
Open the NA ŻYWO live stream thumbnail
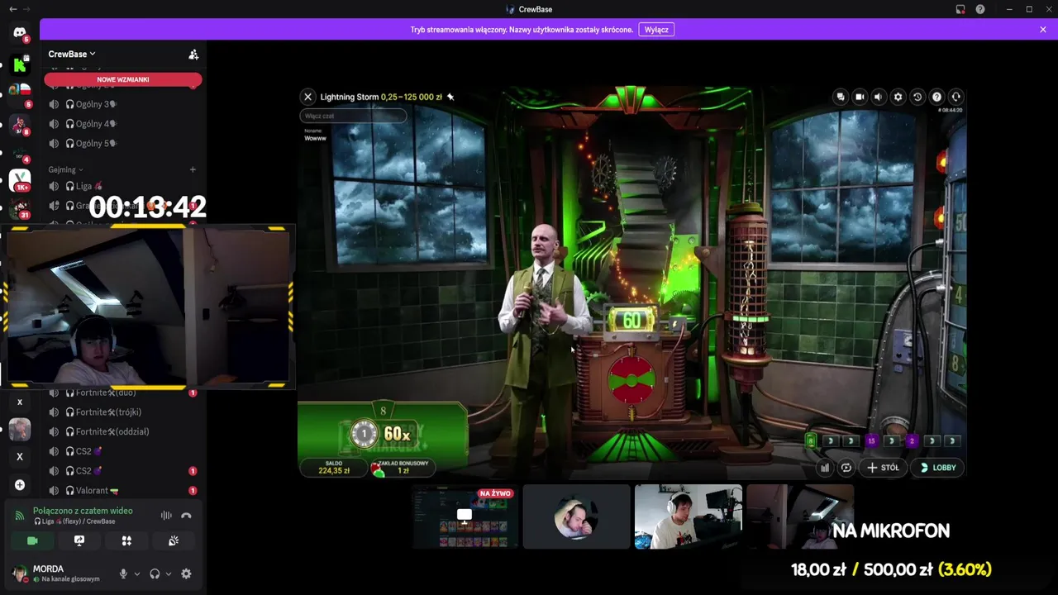[x=465, y=516]
